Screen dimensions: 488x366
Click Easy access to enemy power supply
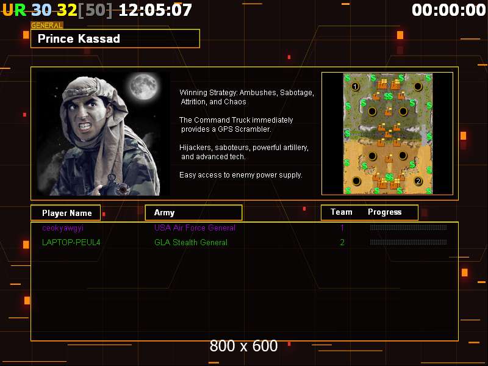click(x=241, y=175)
